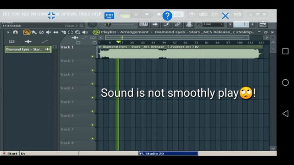
Task: Open the ADD menu
Action: tap(25, 14)
